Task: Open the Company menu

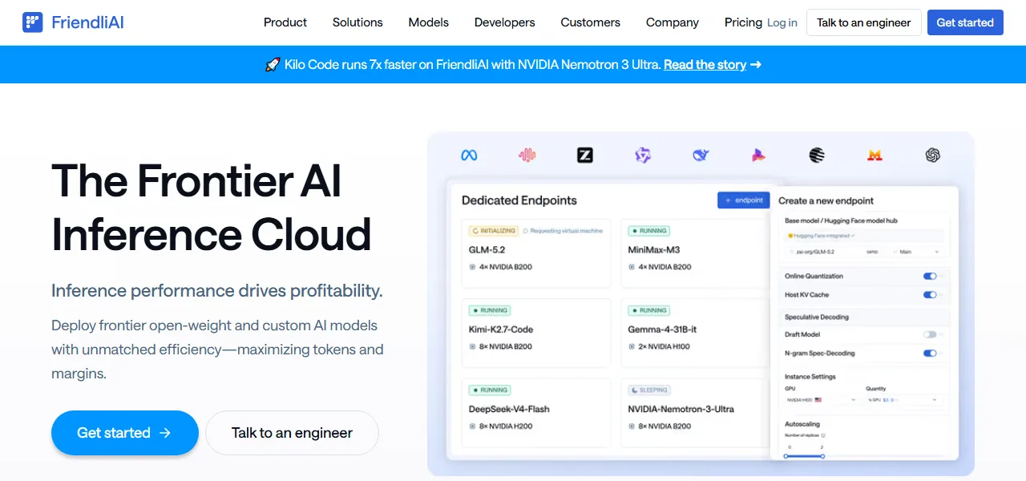Action: (x=673, y=22)
